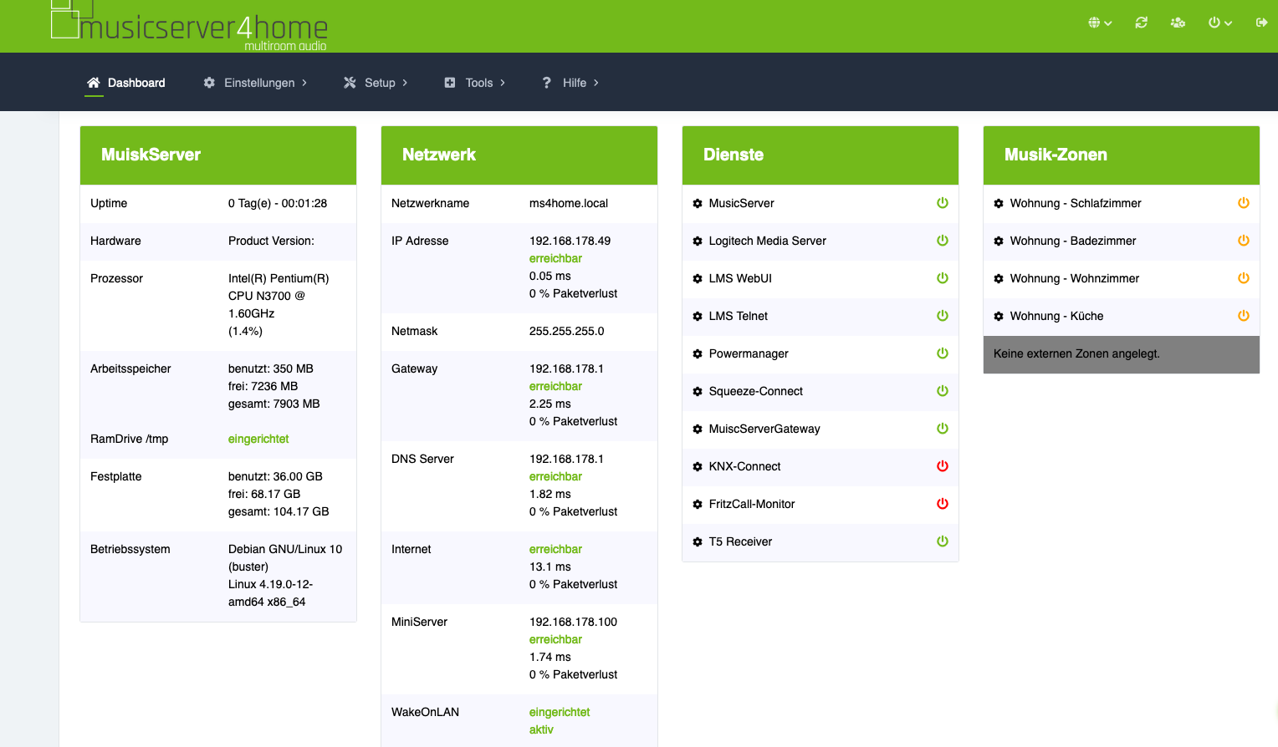1278x747 pixels.
Task: Select the Dashboard tab
Action: pos(126,83)
